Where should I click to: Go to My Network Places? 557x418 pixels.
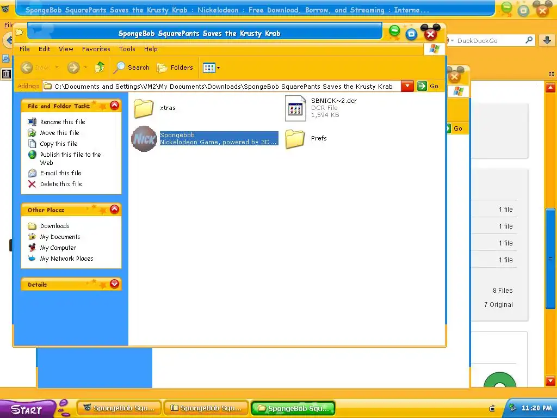[x=66, y=259]
